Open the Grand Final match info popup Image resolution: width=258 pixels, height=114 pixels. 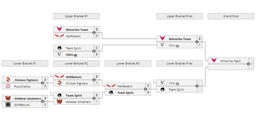[x=248, y=64]
